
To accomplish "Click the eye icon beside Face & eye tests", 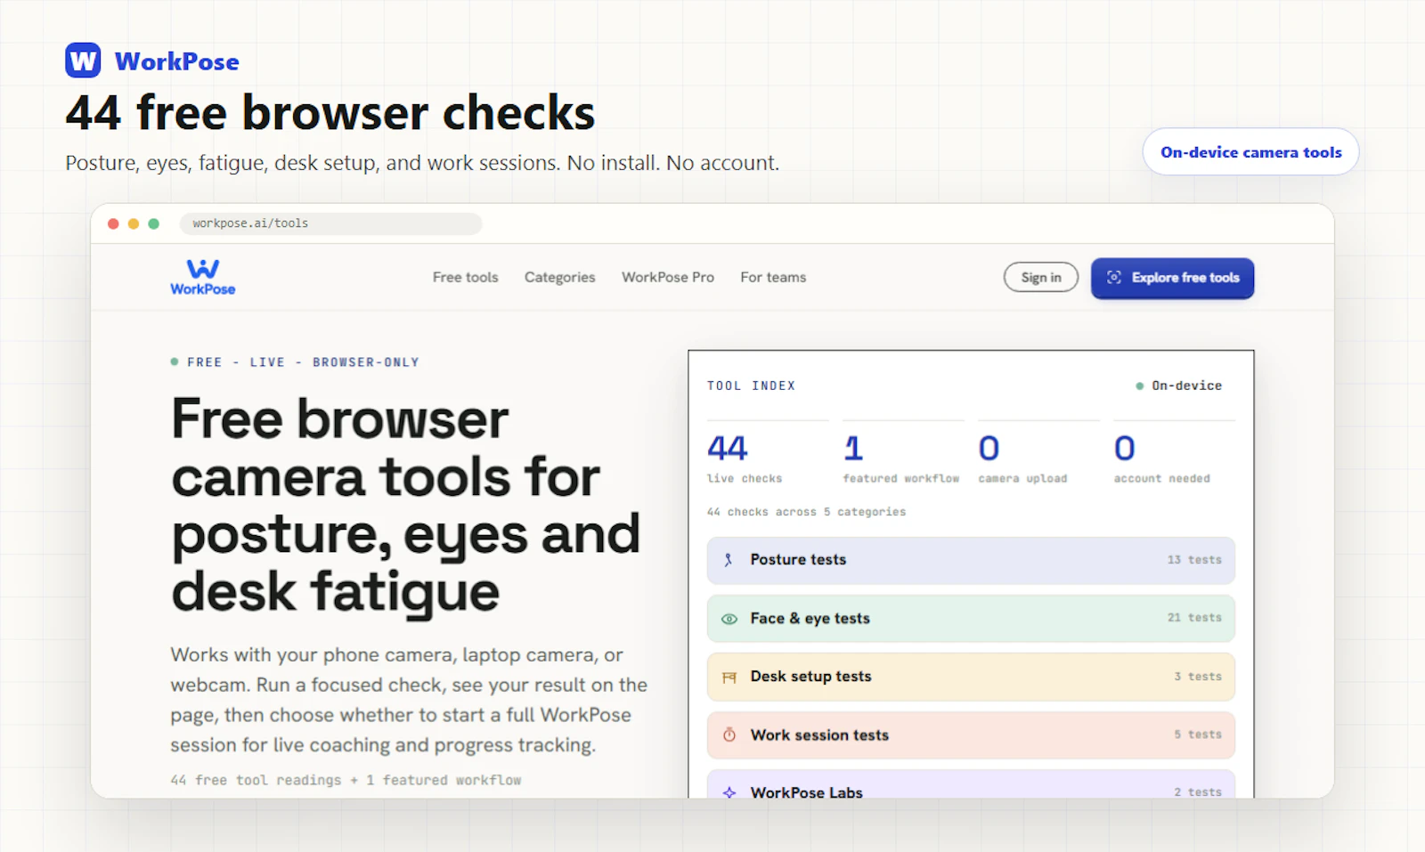I will (x=729, y=619).
